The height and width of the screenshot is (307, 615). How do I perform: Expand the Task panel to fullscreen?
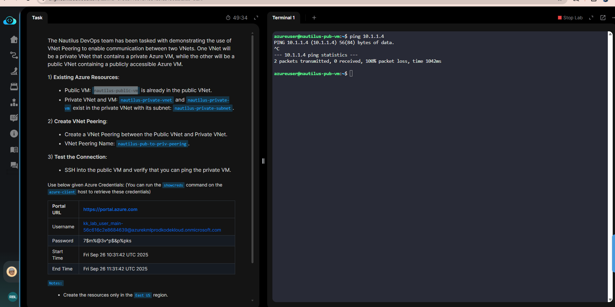pyautogui.click(x=256, y=18)
